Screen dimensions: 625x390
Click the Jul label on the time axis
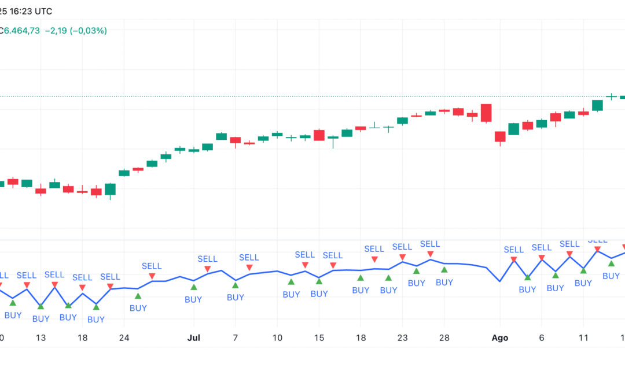(x=194, y=338)
